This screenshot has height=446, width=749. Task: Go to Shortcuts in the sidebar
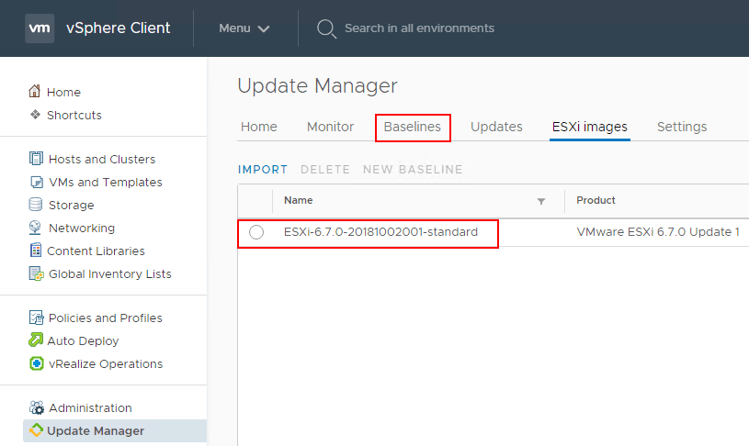click(74, 115)
